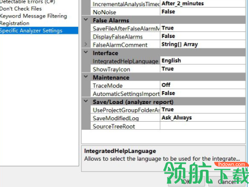Select the AutomaticSettingsImport property name
Viewport: 249px width, 187px height.
point(125,93)
